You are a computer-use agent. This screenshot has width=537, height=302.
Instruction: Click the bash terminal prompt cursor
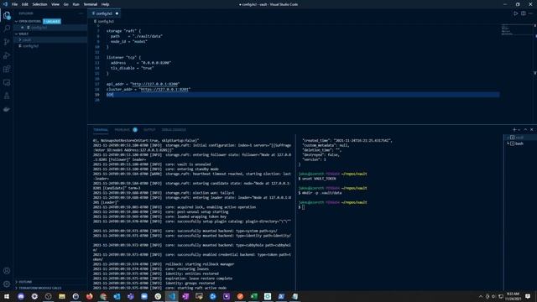[x=303, y=207]
